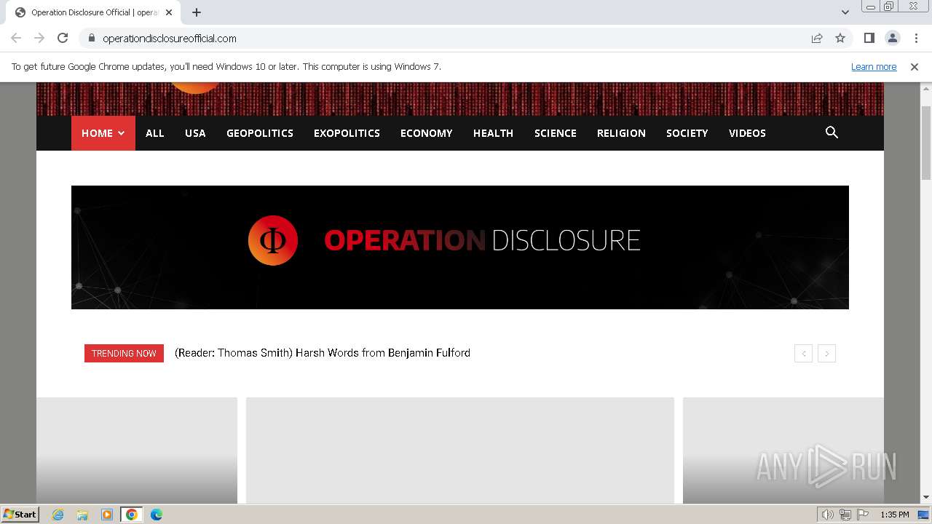Click the browser forward arrow
Screen dimensions: 932x524
[39, 38]
